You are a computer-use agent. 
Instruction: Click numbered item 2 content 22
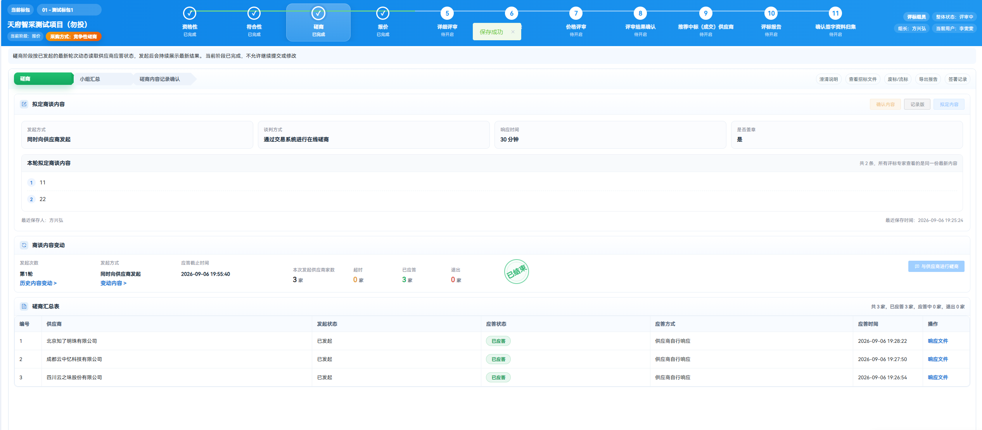[x=43, y=199]
